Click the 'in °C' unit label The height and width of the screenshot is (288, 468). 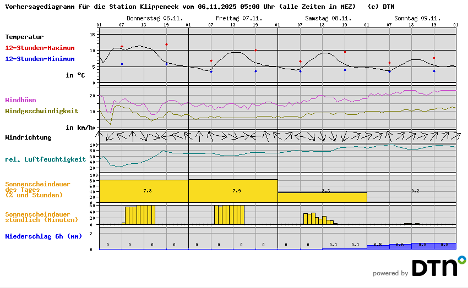tap(75, 75)
